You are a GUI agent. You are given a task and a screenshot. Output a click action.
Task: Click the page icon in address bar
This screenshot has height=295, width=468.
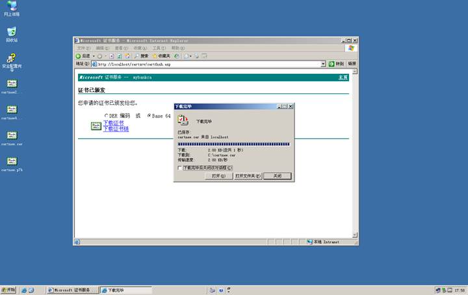point(94,64)
